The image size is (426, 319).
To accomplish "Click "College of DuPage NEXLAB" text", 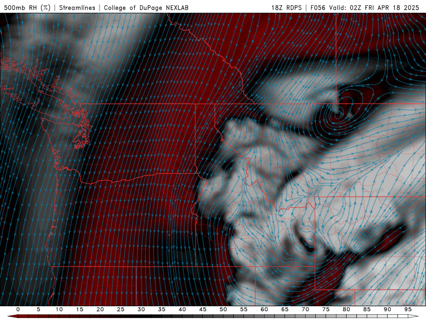I will click(x=146, y=7).
